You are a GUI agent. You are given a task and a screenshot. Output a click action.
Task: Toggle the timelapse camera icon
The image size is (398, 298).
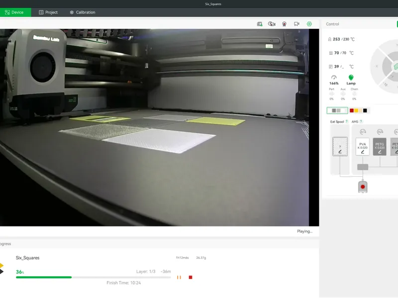[x=272, y=24]
